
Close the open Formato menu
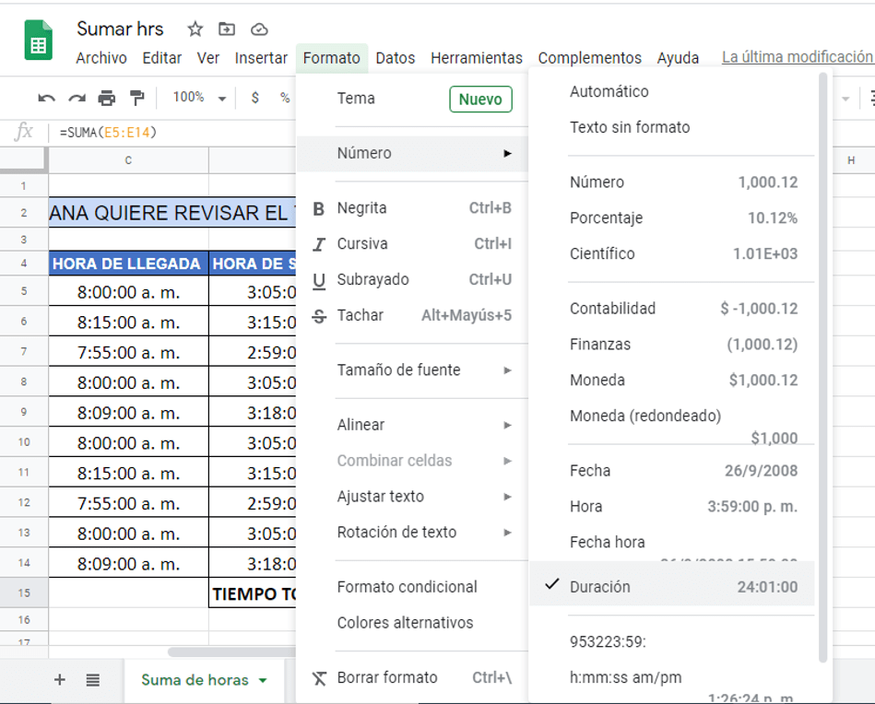point(332,58)
